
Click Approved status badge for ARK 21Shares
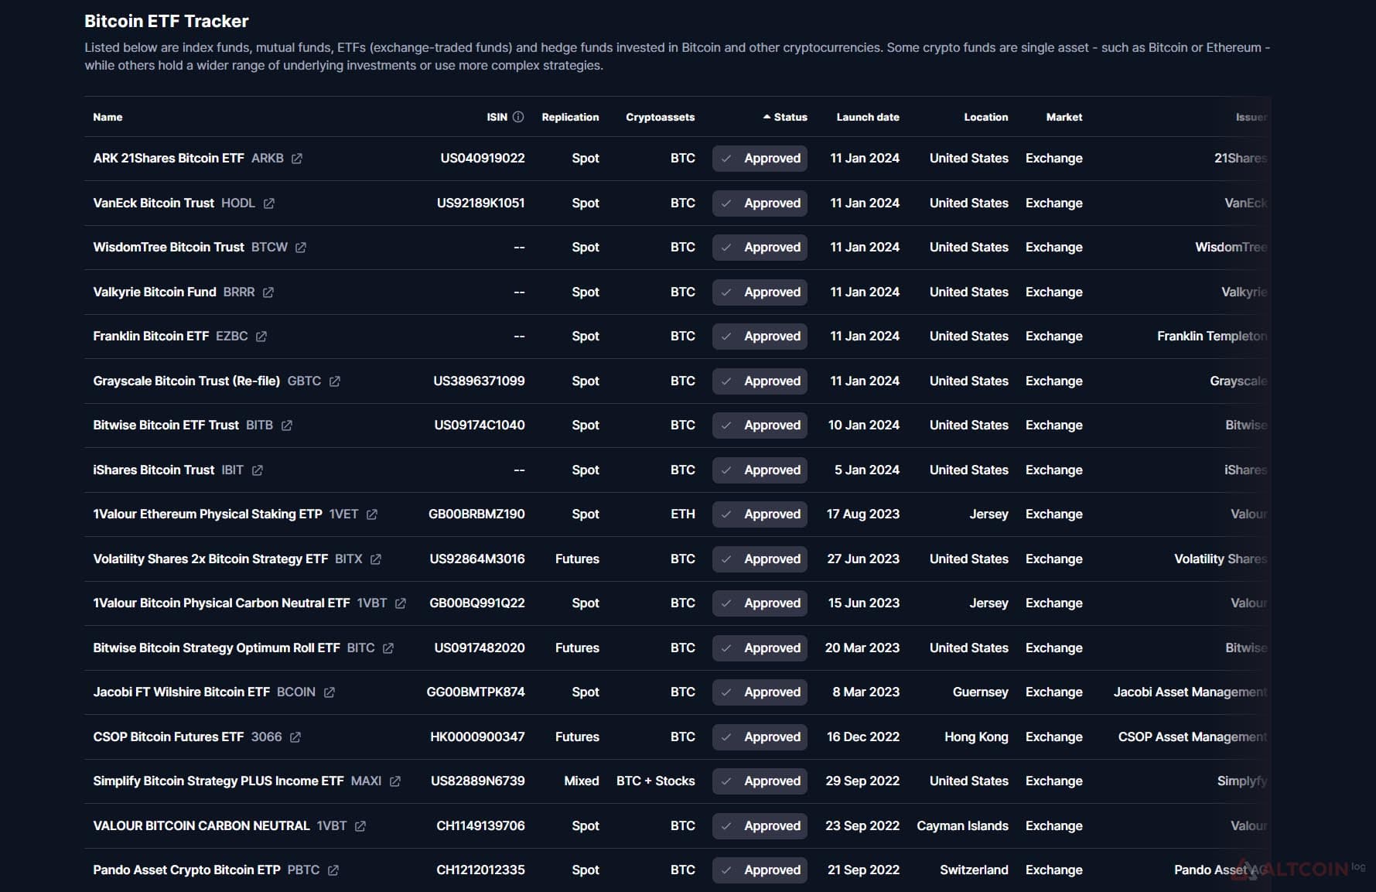(760, 159)
